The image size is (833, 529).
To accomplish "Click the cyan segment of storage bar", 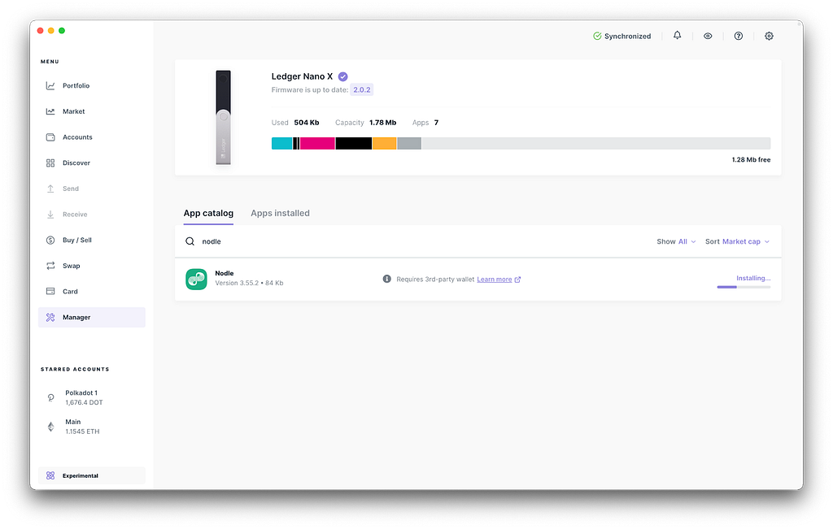I will (x=281, y=143).
